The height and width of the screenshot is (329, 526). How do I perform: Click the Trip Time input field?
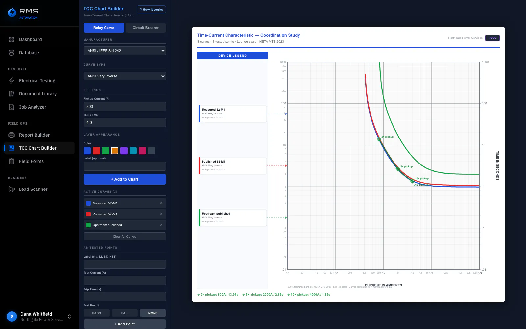tap(125, 297)
